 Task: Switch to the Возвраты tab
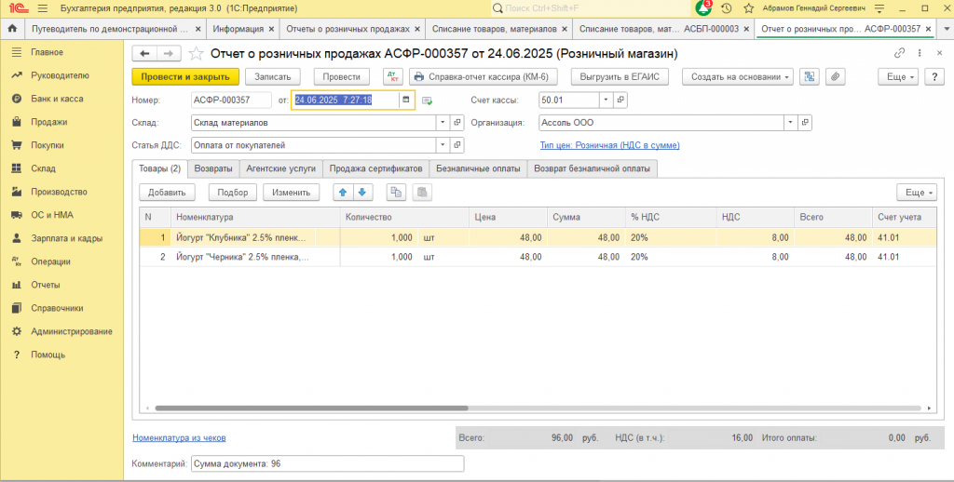point(213,169)
